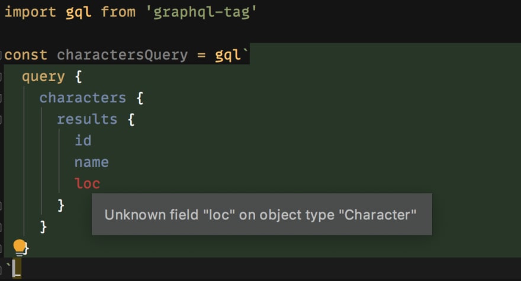Click the red loc field with error

(x=88, y=183)
